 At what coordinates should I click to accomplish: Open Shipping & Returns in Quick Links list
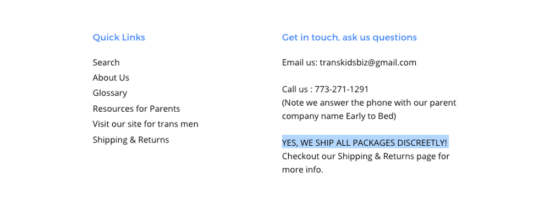point(131,140)
